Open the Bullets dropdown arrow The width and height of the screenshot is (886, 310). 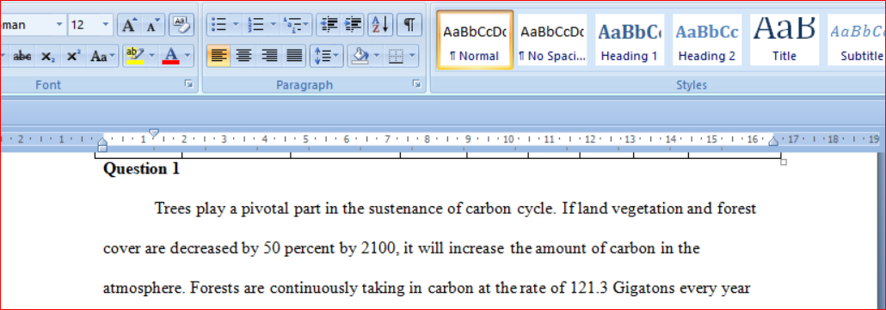coord(236,26)
